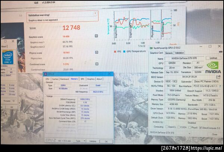Expand the Graphics score details
Screen dimensions: 224x152
(96, 36)
